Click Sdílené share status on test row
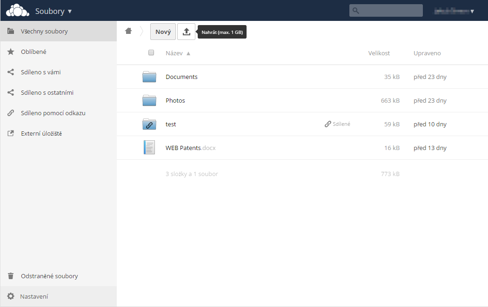Screen dimensions: 488x307 [x=337, y=124]
